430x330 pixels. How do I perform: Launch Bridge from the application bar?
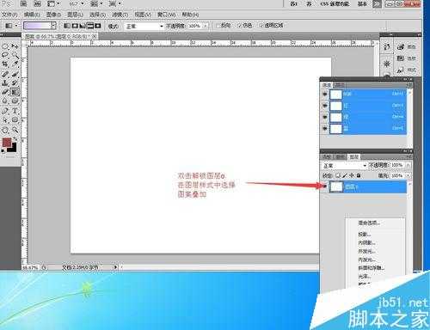(x=24, y=3)
